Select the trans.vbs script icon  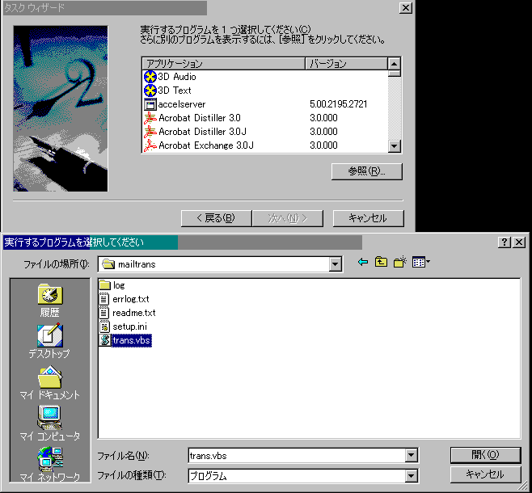pos(104,340)
